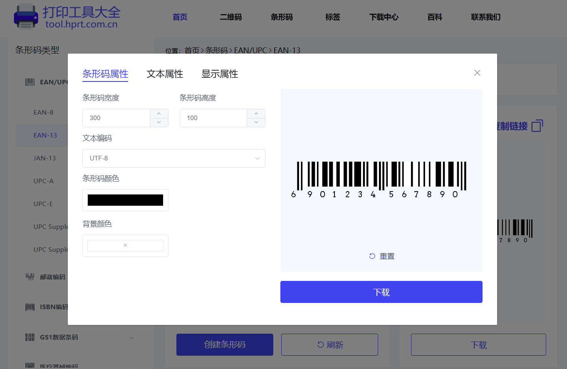
Task: Click the outlined 下载 button behind dialog
Action: click(478, 344)
